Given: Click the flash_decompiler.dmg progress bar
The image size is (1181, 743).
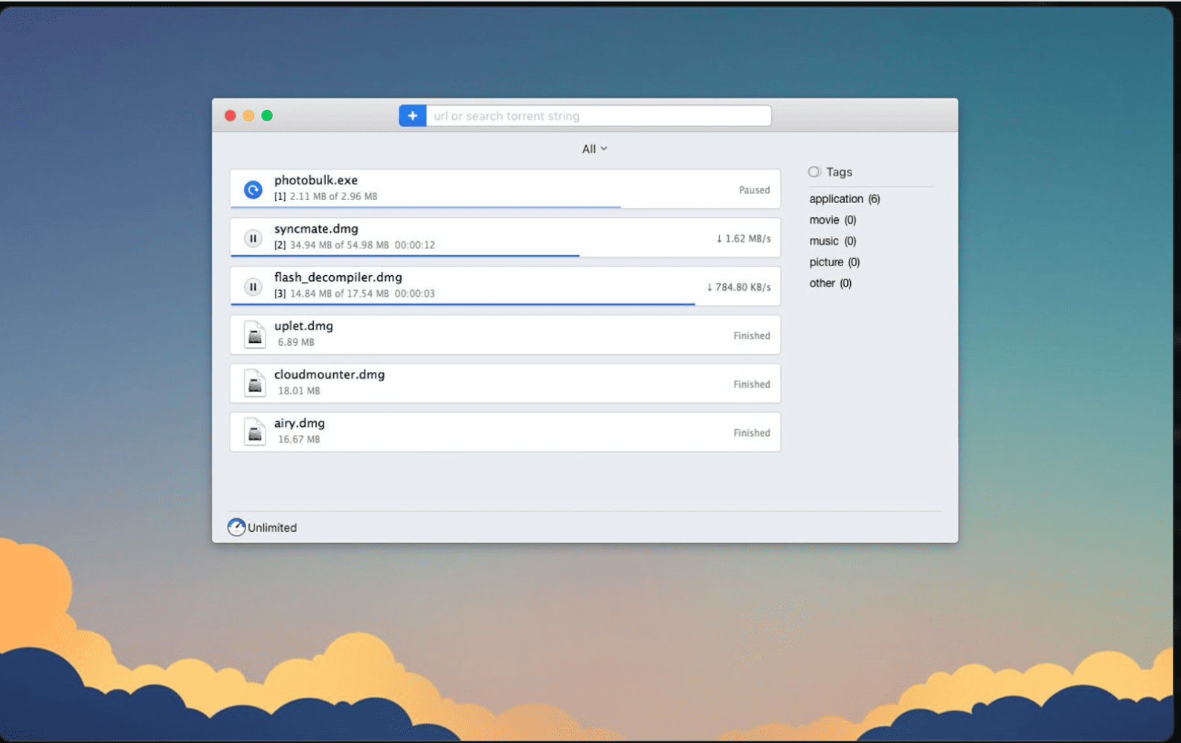Looking at the screenshot, I should point(463,303).
